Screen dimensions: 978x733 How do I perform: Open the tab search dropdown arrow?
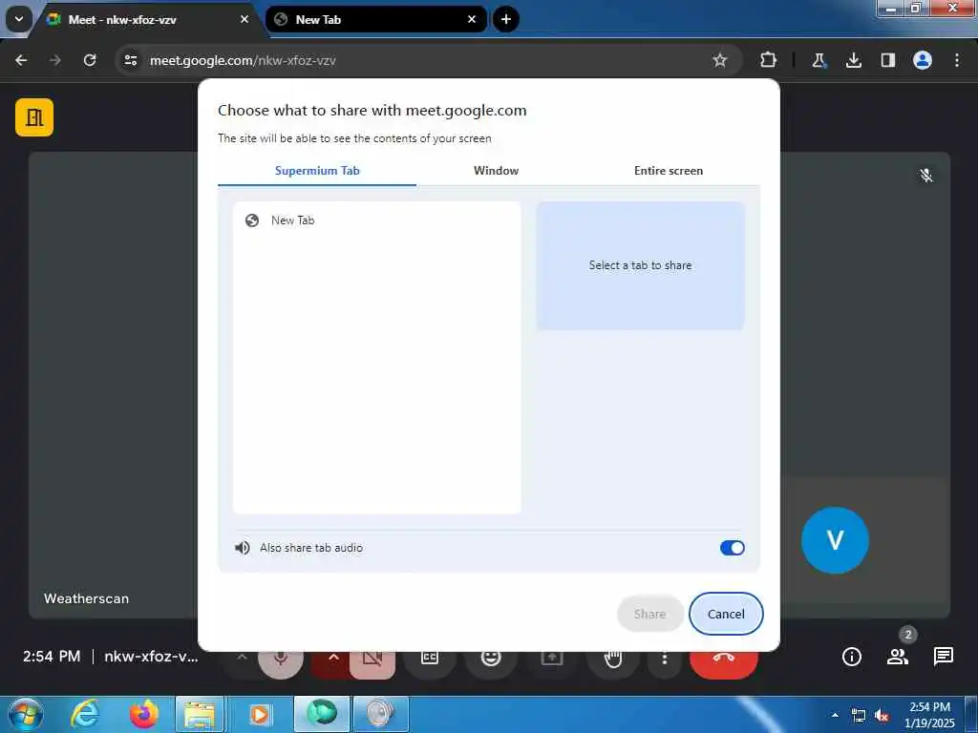[x=19, y=19]
